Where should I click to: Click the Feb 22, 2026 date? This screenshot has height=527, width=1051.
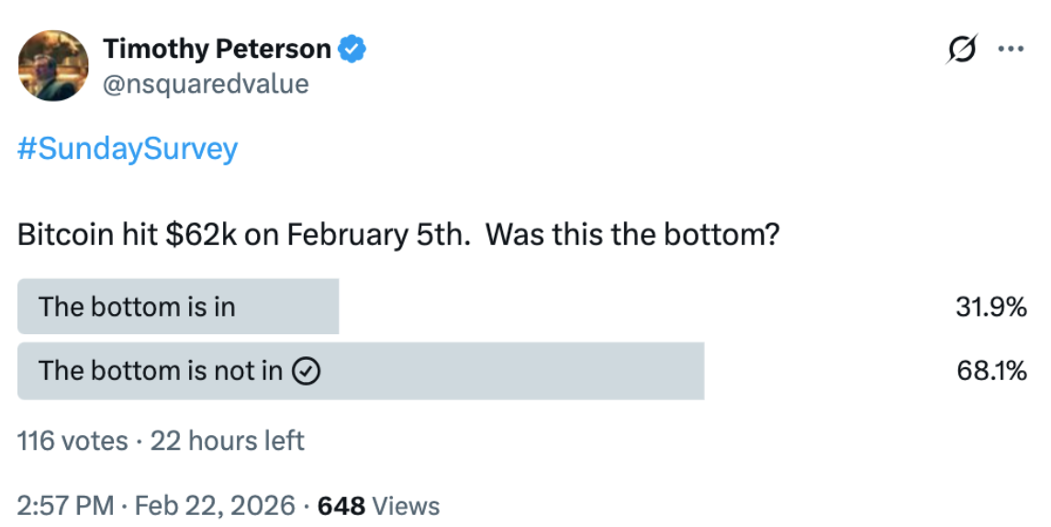tap(214, 505)
